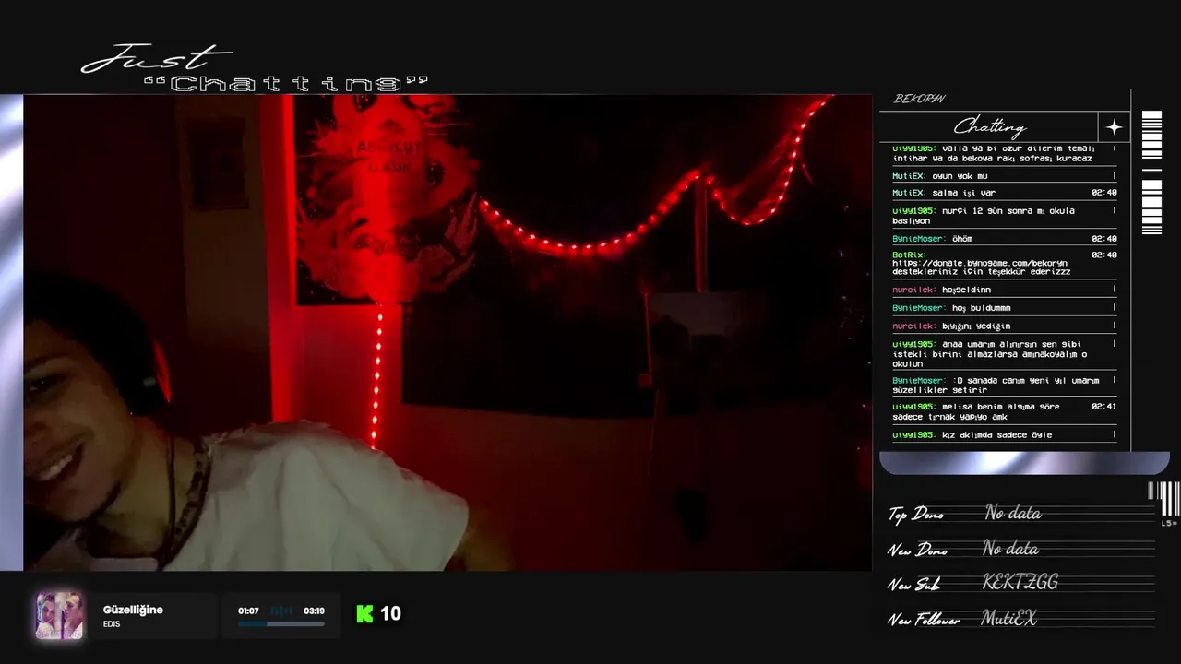1181x664 pixels.
Task: Click the BotRix username in chat
Action: [x=909, y=255]
